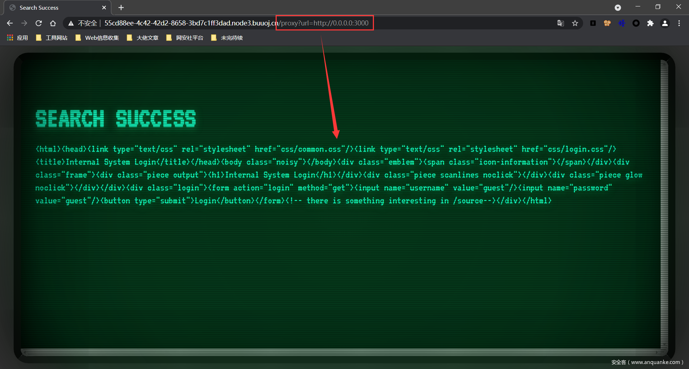Click the 应用 apps shortcut

[18, 38]
